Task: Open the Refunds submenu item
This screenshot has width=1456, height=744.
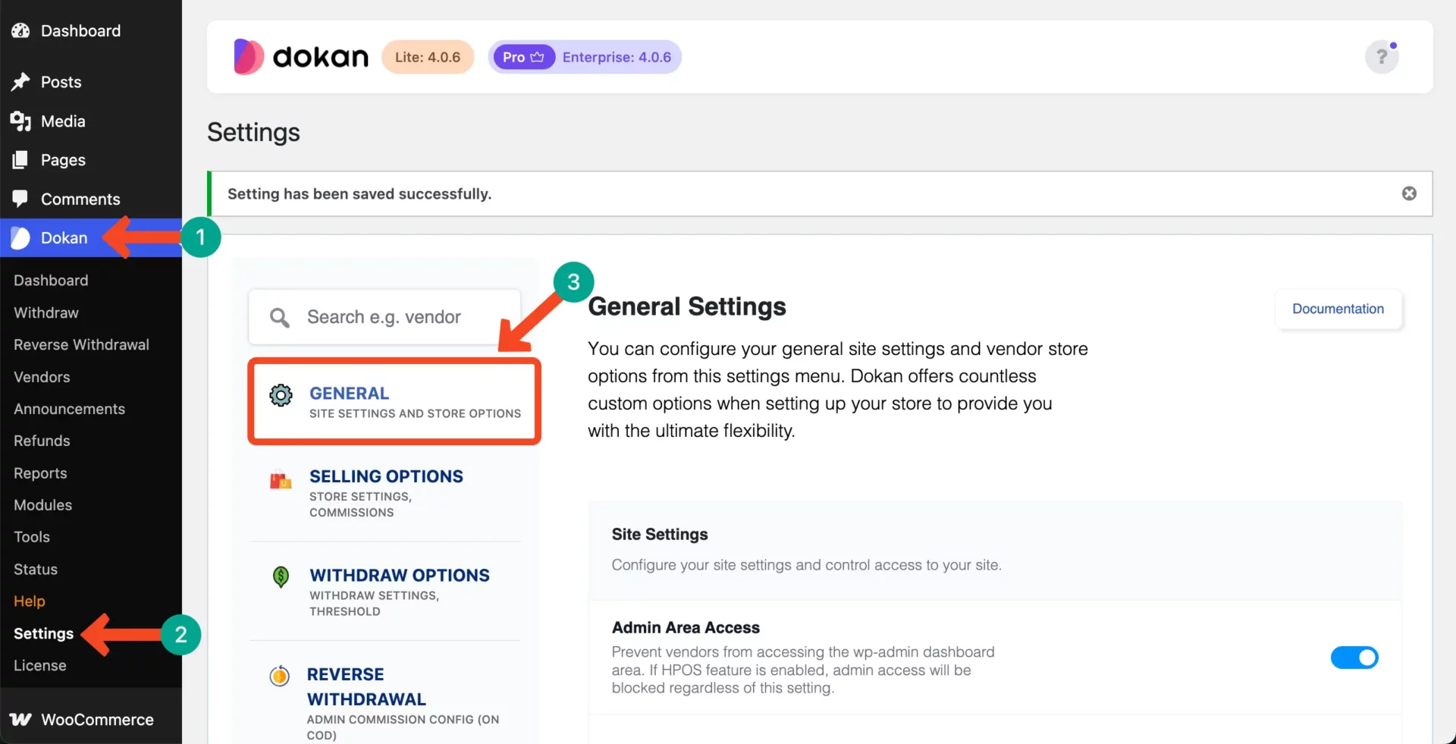Action: click(42, 441)
